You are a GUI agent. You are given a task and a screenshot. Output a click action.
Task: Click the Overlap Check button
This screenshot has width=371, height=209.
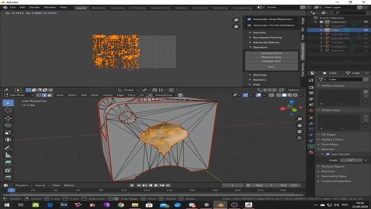click(271, 53)
